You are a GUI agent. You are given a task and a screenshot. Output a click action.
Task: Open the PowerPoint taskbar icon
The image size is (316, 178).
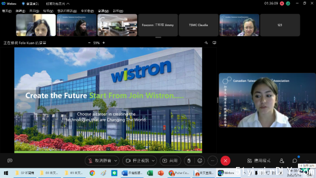pos(161,173)
